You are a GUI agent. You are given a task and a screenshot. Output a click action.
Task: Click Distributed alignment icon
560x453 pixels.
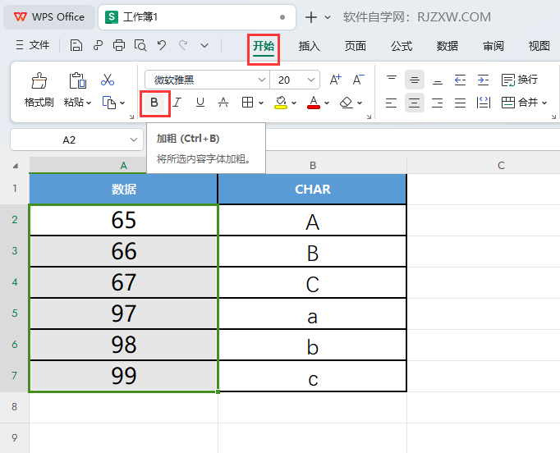point(483,103)
